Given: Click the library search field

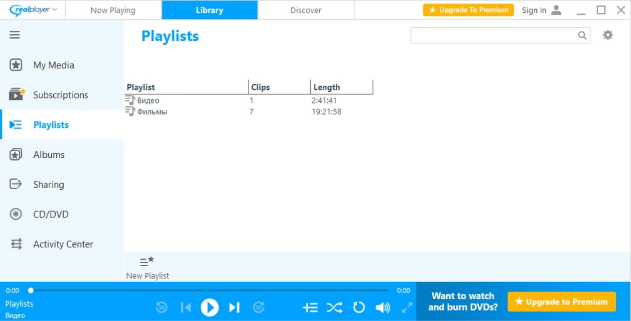Looking at the screenshot, I should click(x=493, y=35).
